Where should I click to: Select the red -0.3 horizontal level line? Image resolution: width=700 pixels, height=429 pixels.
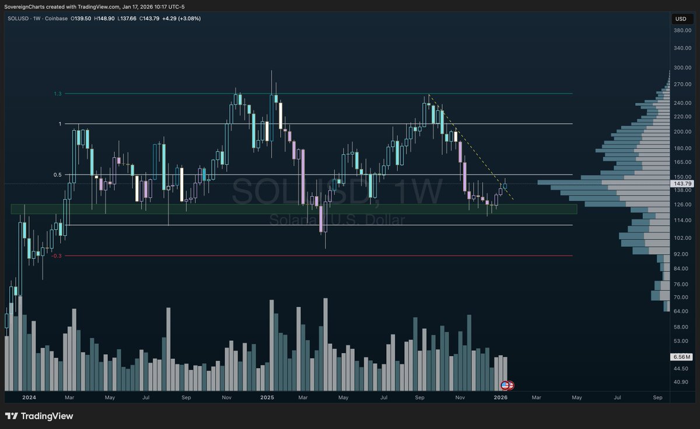[x=318, y=256]
